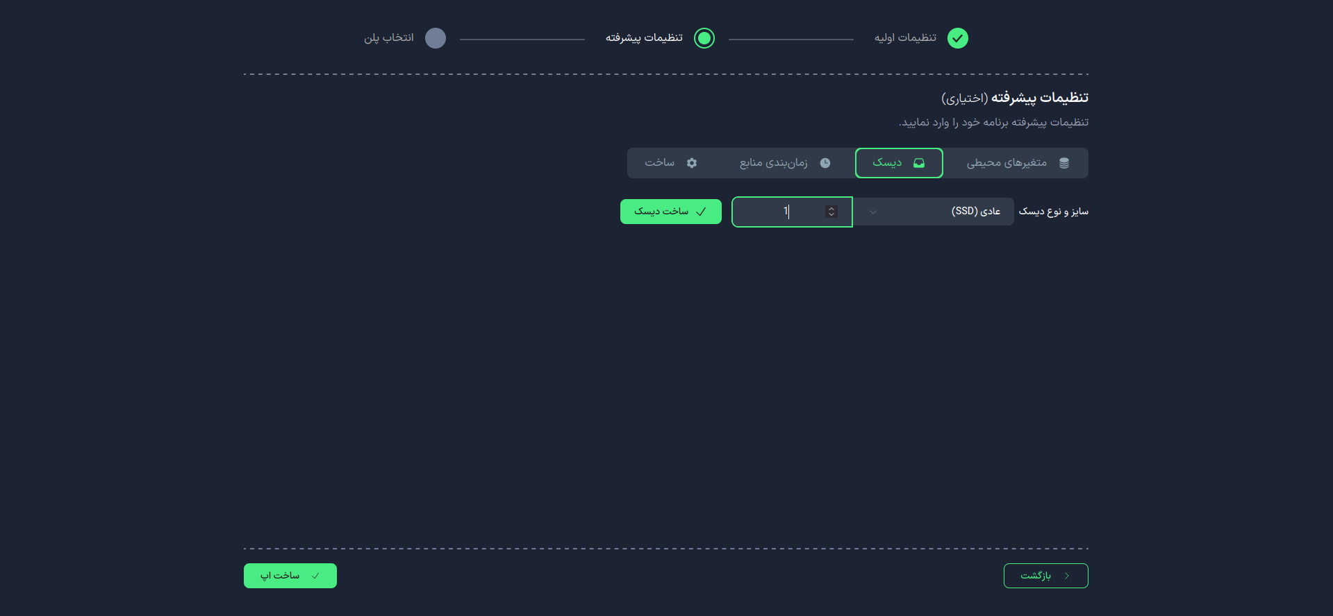1333x616 pixels.
Task: Click the disk size number stepper arrows
Action: (x=831, y=212)
